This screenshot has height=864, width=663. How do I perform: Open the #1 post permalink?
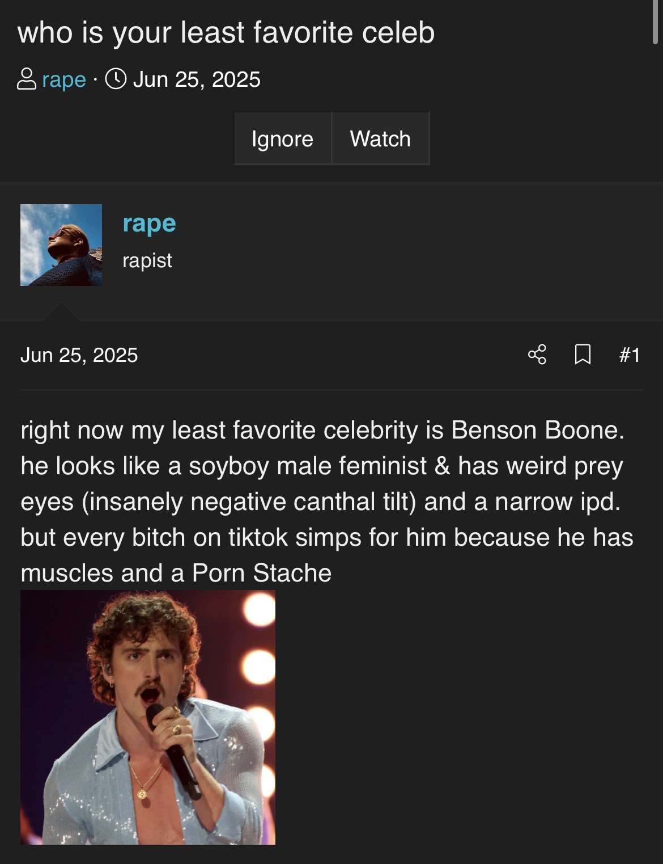coord(630,355)
